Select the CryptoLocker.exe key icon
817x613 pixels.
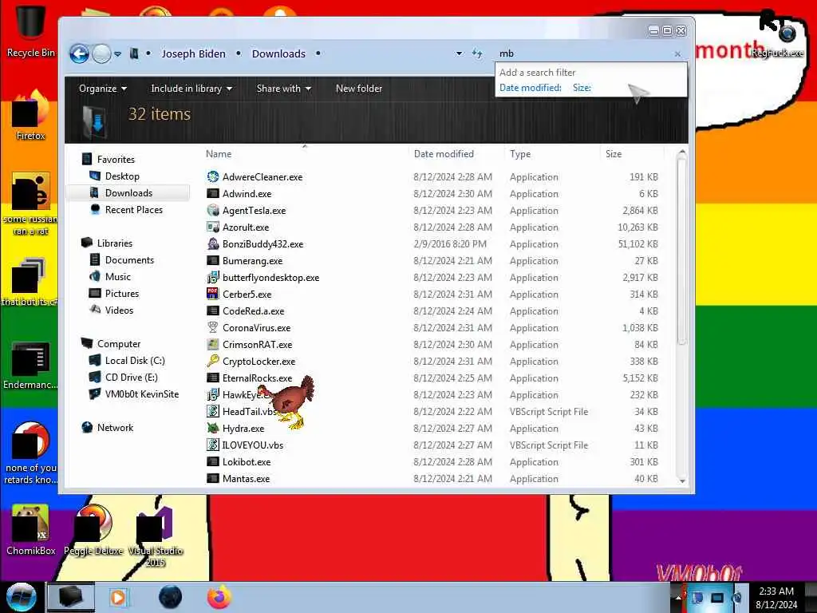pyautogui.click(x=212, y=362)
